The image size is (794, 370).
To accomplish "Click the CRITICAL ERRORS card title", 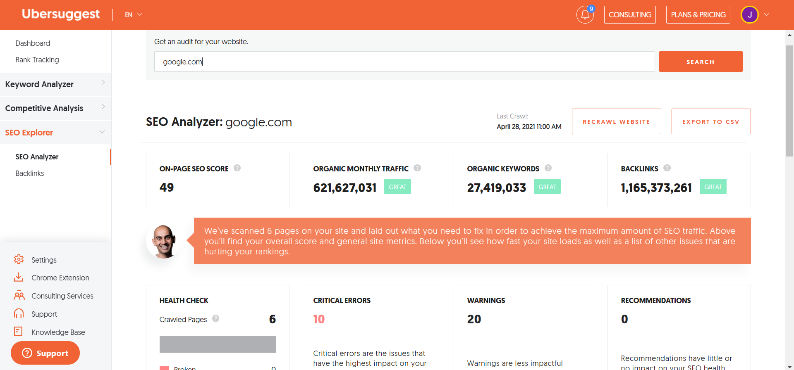I will tap(342, 301).
